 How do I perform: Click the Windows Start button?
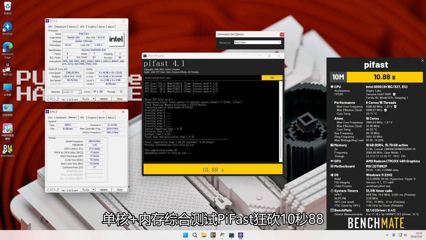185,235
